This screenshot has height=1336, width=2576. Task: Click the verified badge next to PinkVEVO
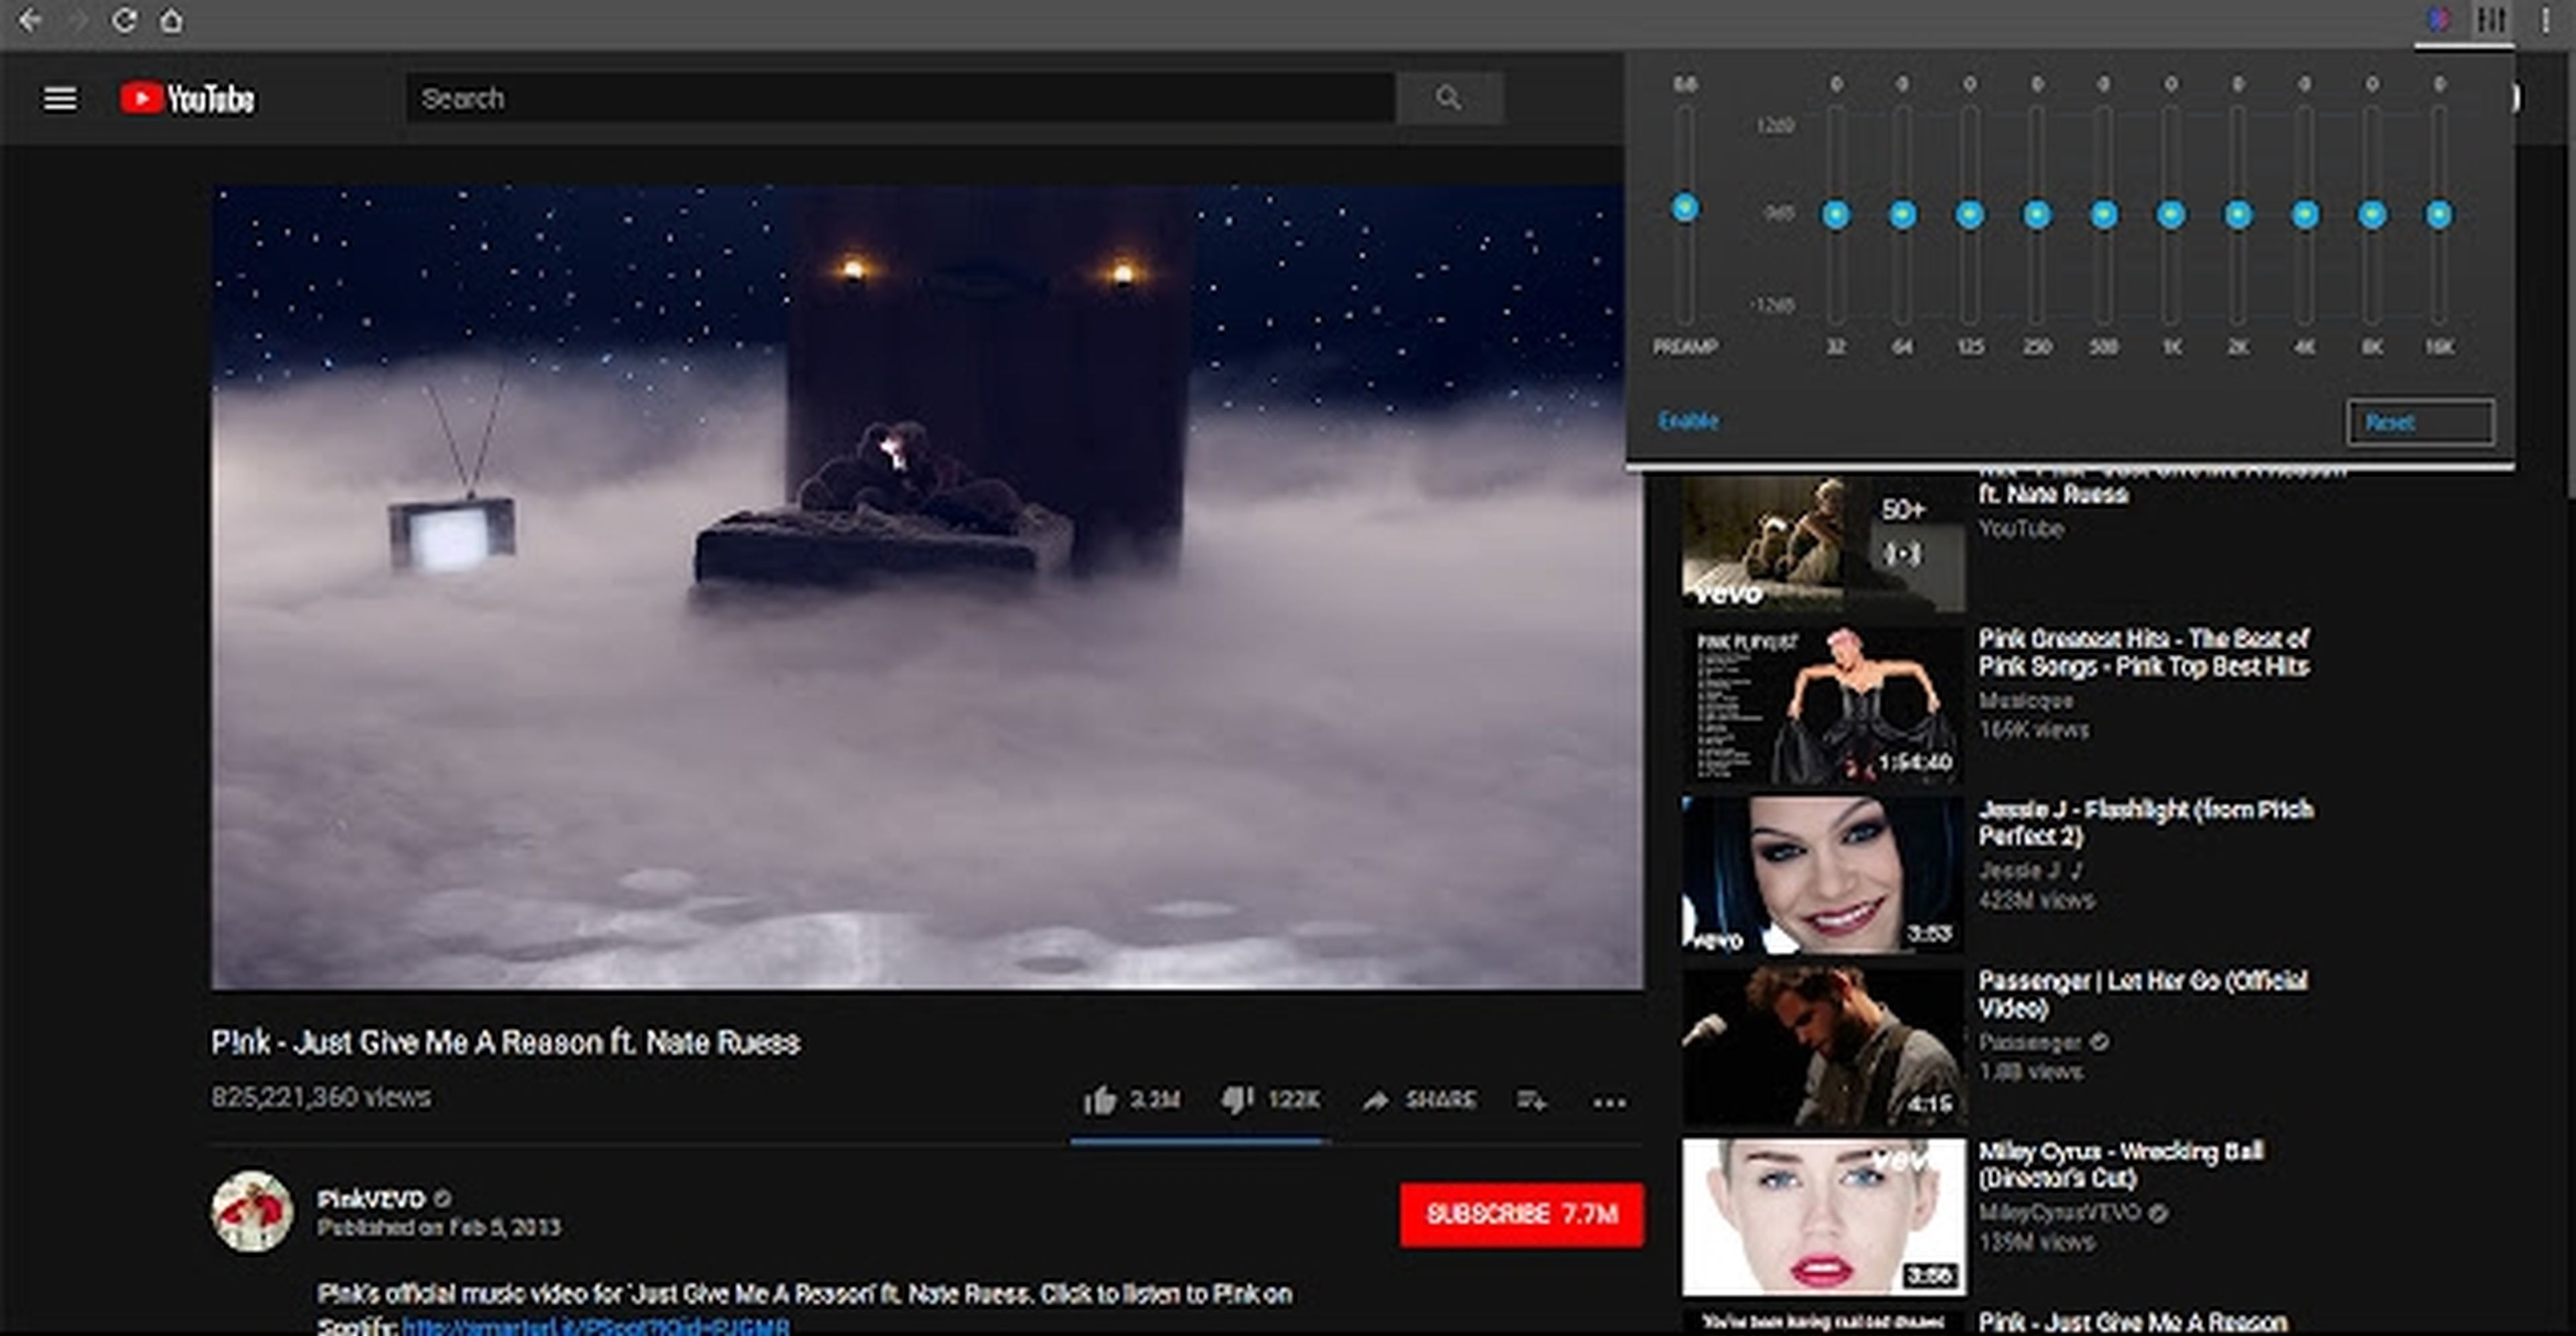click(443, 1198)
